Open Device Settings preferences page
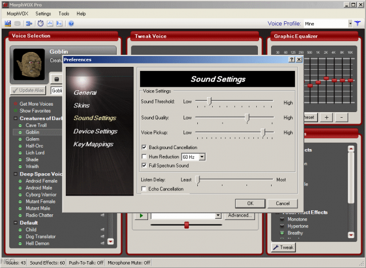Screen dimensions: 366x268 (96, 131)
